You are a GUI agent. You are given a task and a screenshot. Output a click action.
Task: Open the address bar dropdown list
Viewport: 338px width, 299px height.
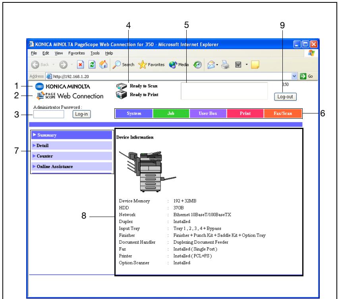click(x=294, y=76)
